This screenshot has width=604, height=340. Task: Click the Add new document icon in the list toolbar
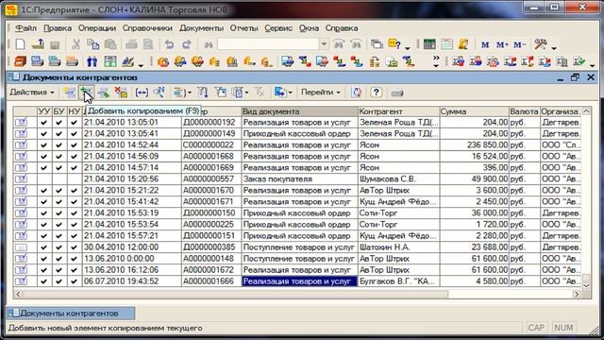(69, 93)
